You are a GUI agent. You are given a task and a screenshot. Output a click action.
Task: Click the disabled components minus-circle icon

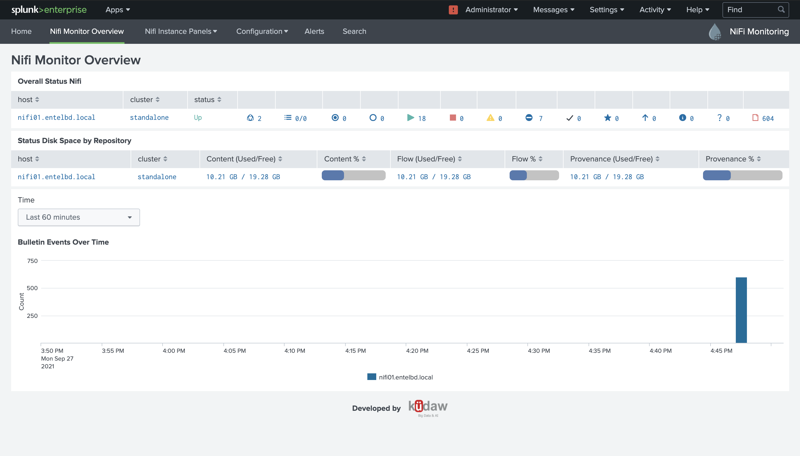tap(529, 118)
